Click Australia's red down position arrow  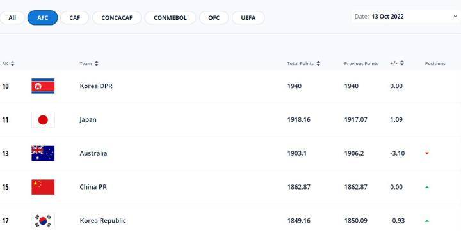pos(427,153)
